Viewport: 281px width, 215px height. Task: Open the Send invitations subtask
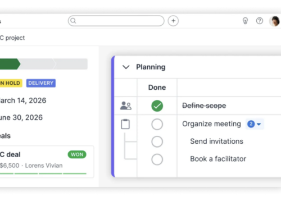[216, 141]
